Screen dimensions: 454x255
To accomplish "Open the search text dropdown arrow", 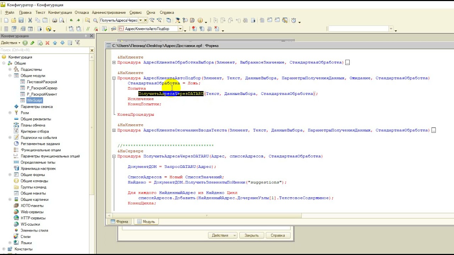I will tap(140, 21).
